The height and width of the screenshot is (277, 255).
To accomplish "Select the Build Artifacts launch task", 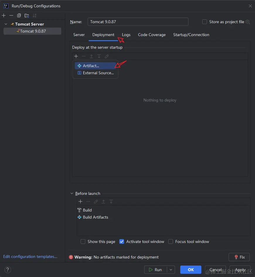I will [93, 217].
